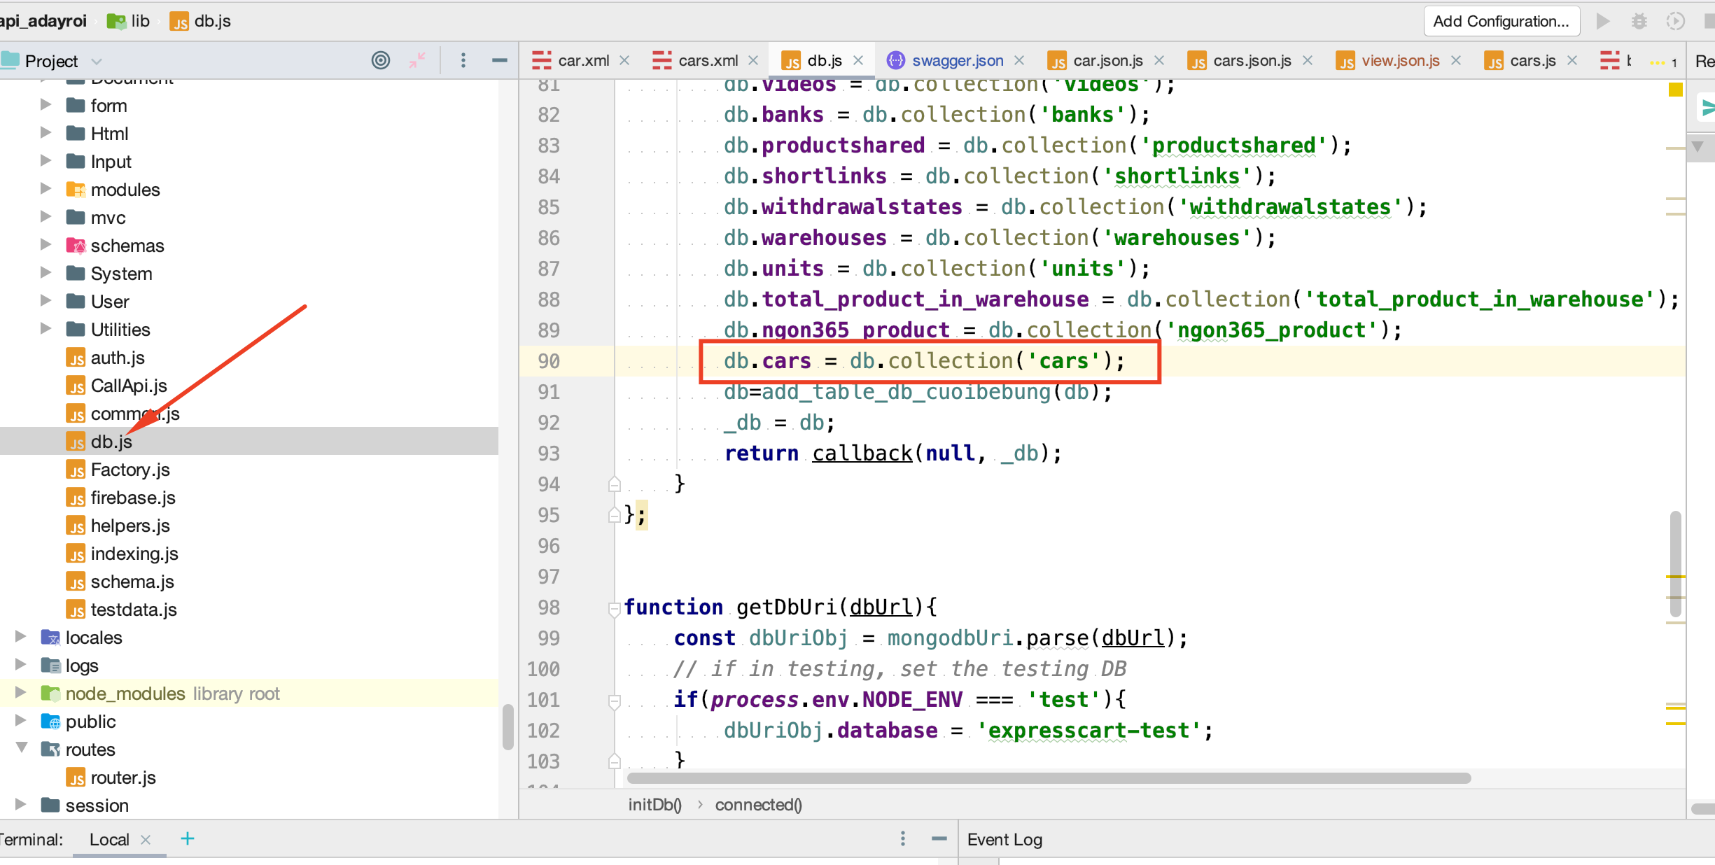Open Event Log panel header
This screenshot has width=1715, height=865.
pos(1004,839)
